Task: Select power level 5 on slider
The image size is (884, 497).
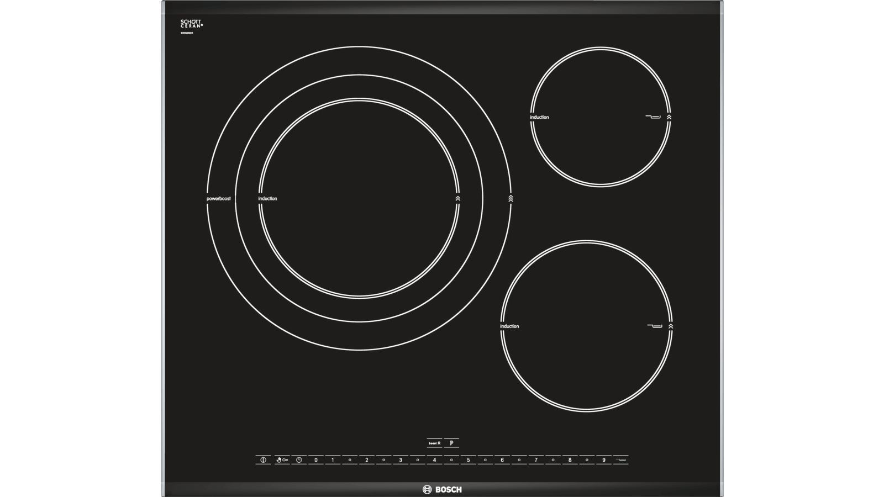Action: click(469, 459)
